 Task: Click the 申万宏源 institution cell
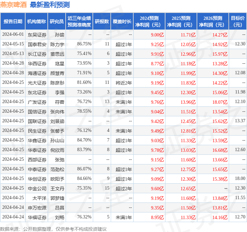37,207
